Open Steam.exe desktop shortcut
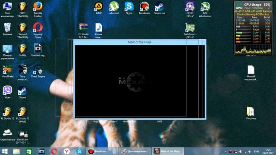 160,8
